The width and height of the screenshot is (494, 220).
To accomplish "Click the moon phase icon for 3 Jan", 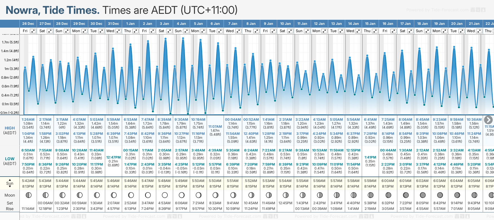I will click(165, 195).
